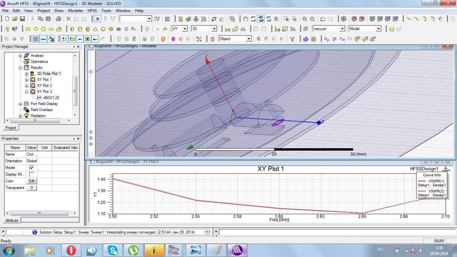Click the Draw rectangle tool icon
The width and height of the screenshot is (457, 257).
pos(28,29)
